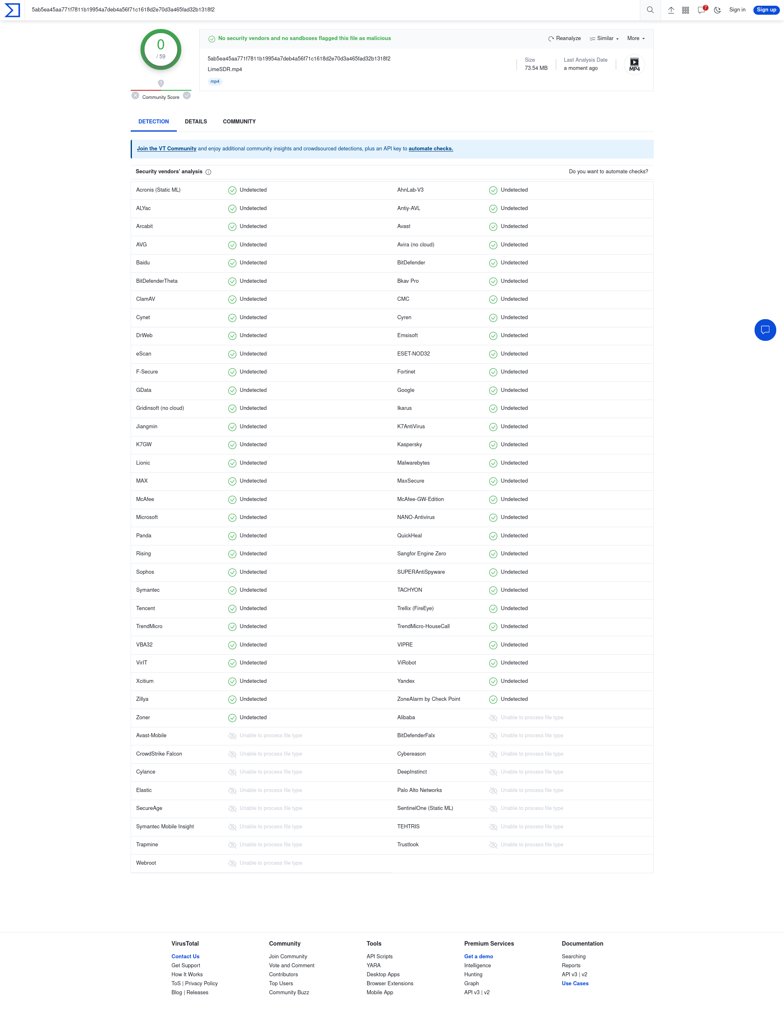This screenshot has width=784, height=1011.
Task: Open the automate checks link
Action: pyautogui.click(x=431, y=149)
